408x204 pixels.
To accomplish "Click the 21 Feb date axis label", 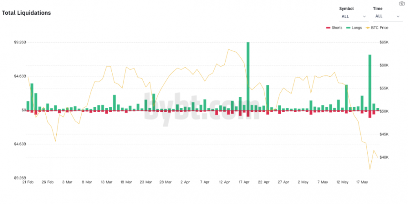I will coord(27,182).
